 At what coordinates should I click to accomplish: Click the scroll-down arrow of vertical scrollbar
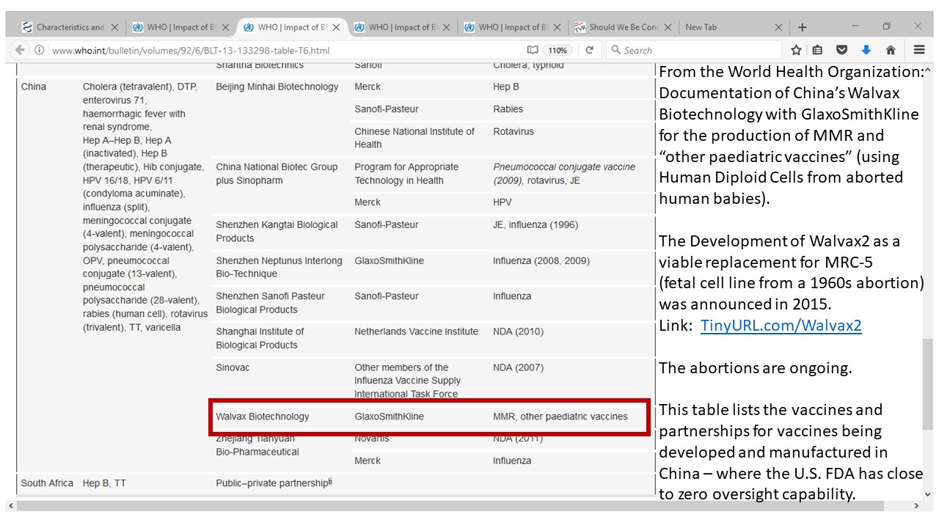click(x=927, y=494)
